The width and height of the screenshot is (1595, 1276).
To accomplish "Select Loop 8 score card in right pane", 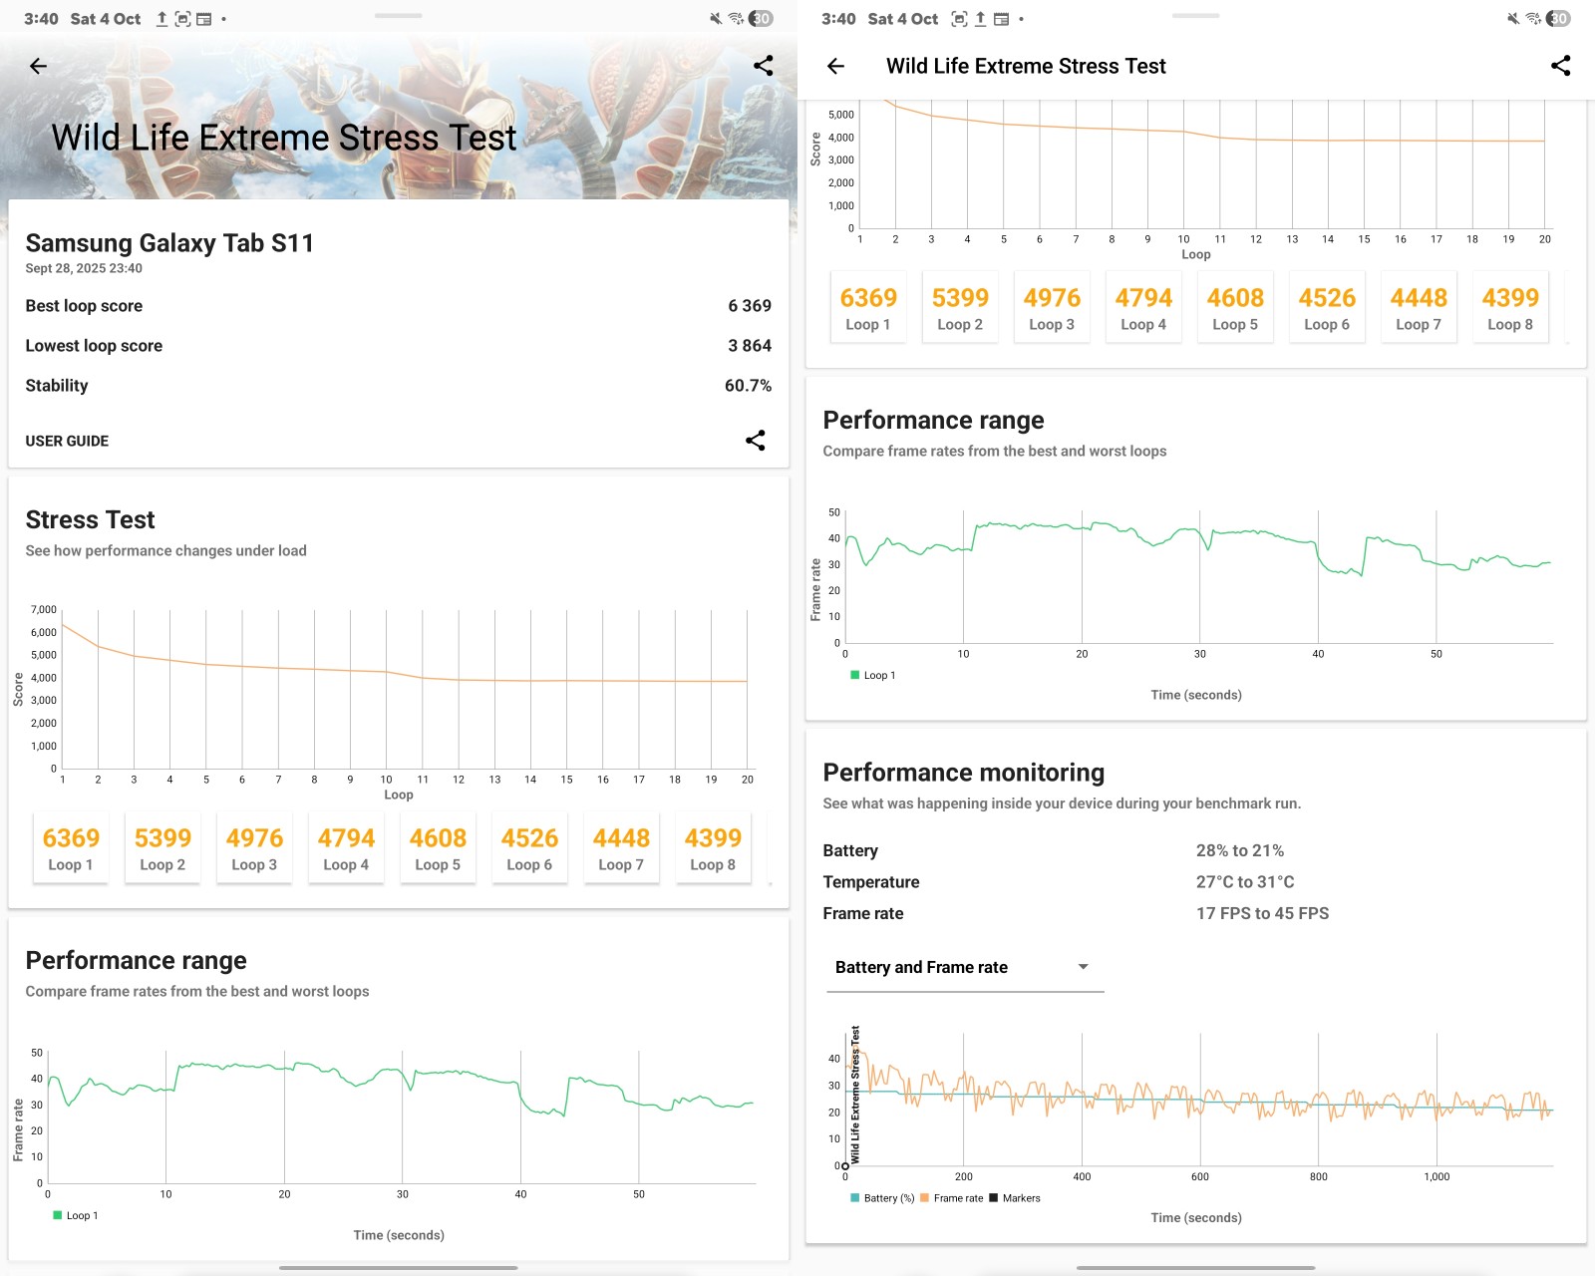I will click(x=1510, y=308).
